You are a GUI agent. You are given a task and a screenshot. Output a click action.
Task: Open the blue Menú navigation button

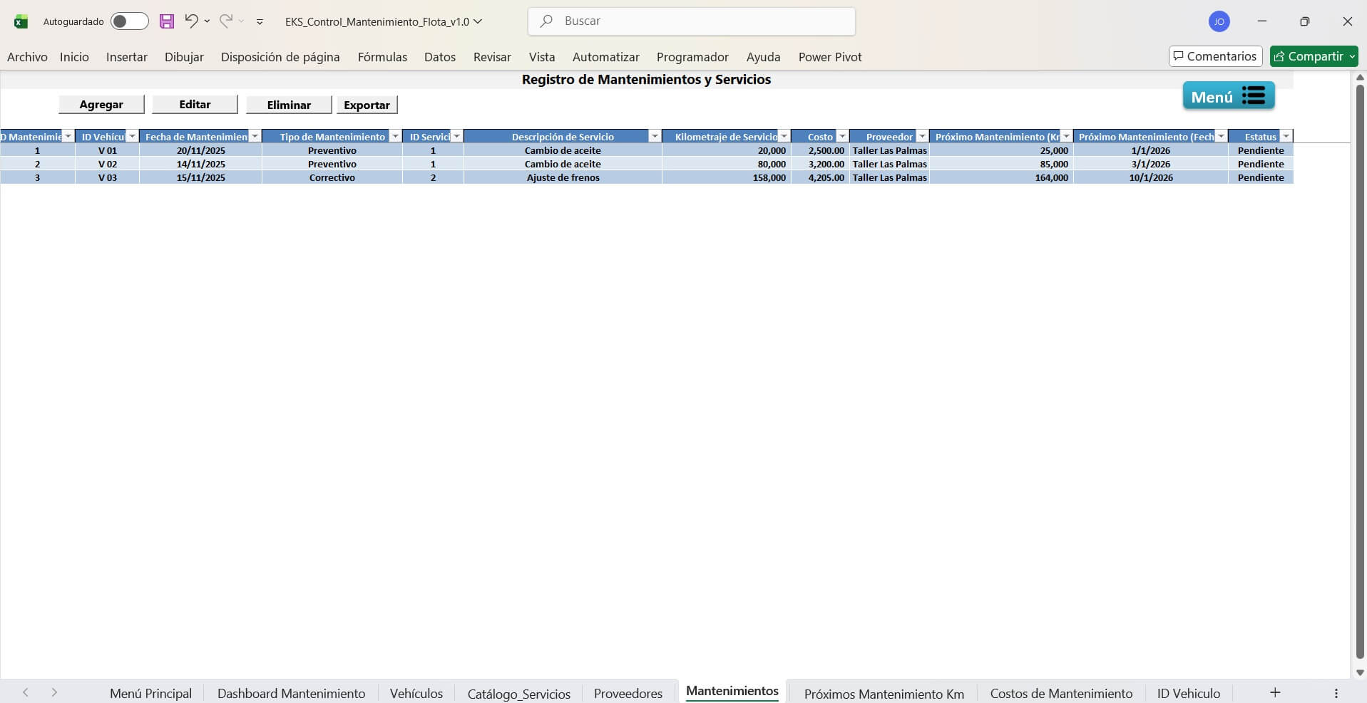click(x=1228, y=96)
